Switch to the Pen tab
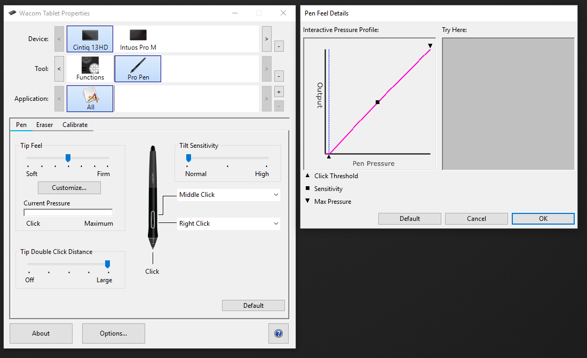Screen dimensions: 587x358 click(x=21, y=125)
